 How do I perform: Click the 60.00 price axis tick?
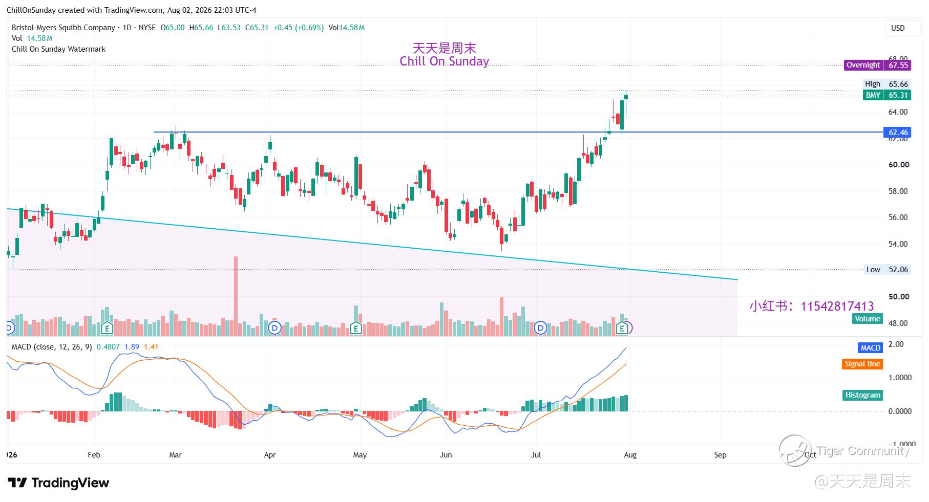(899, 165)
